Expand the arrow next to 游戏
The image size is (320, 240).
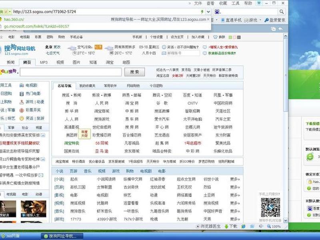pos(260,20)
